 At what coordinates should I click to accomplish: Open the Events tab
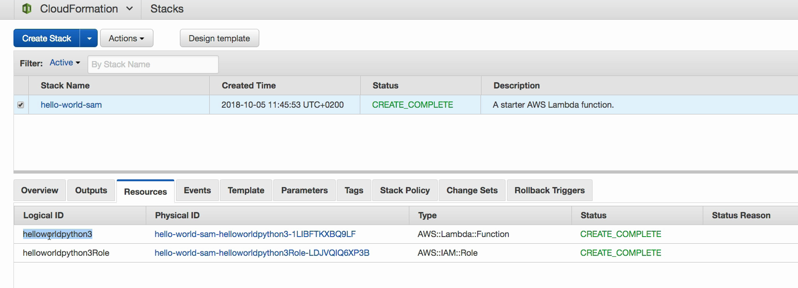pyautogui.click(x=197, y=190)
